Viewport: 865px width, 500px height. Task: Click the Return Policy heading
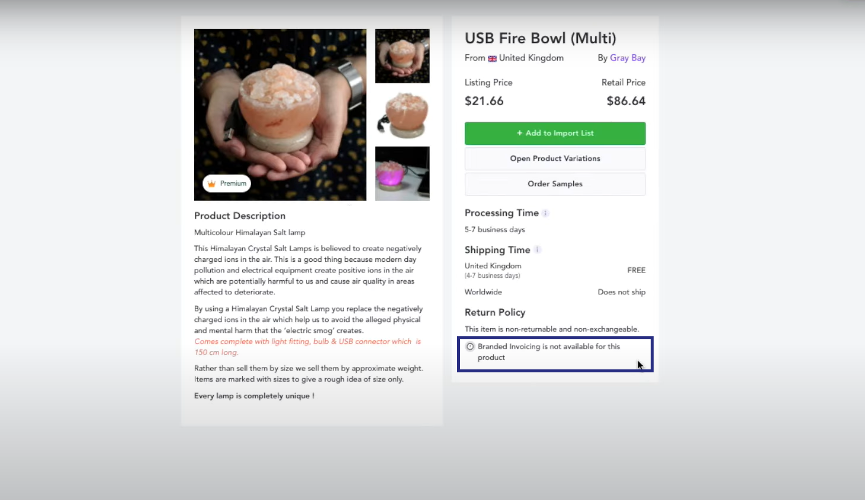(495, 312)
